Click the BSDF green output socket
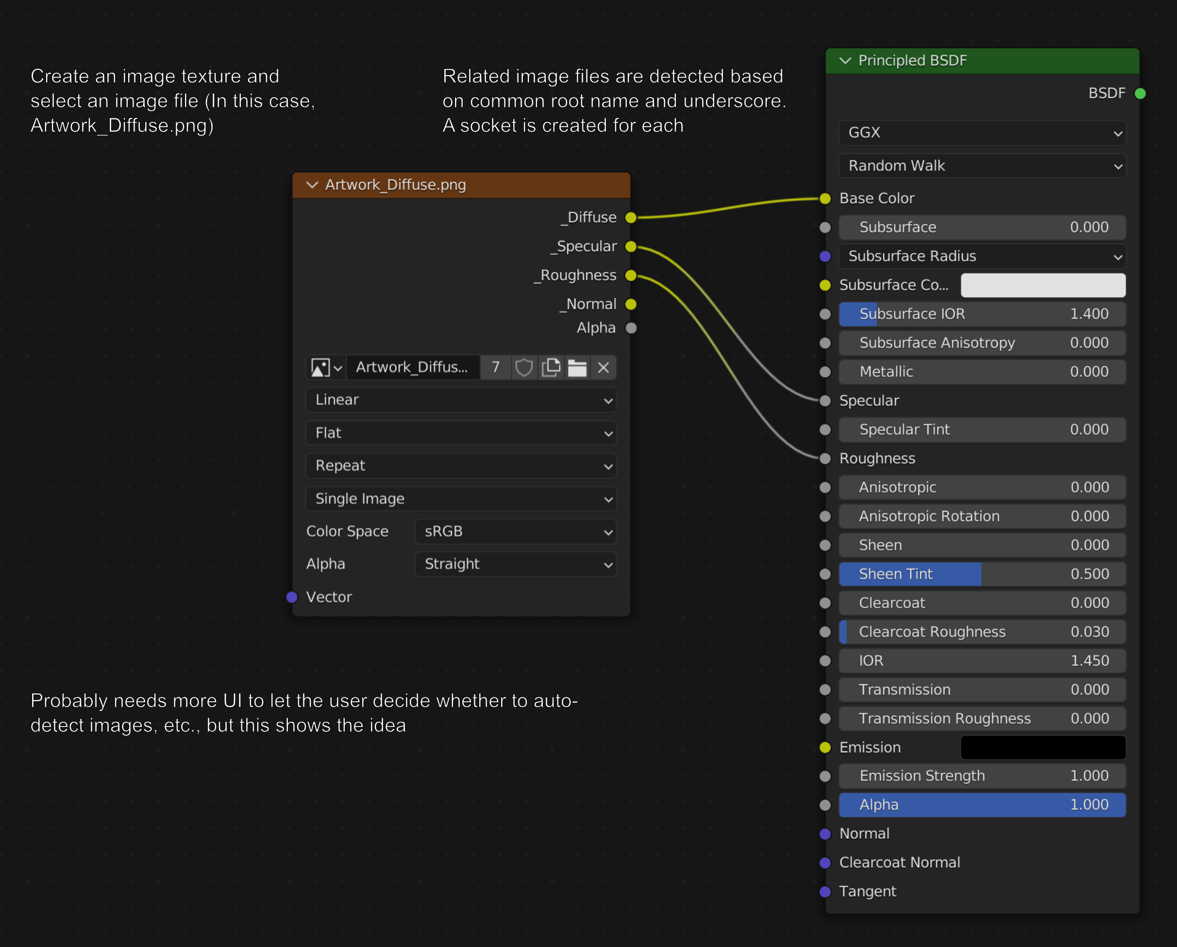Viewport: 1177px width, 947px height. (x=1140, y=93)
